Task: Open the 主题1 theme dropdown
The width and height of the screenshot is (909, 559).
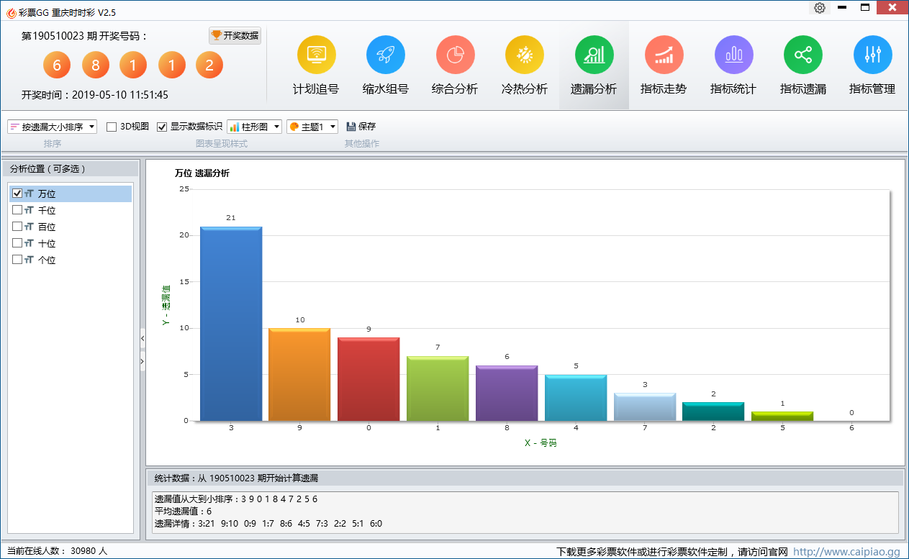Action: tap(312, 127)
